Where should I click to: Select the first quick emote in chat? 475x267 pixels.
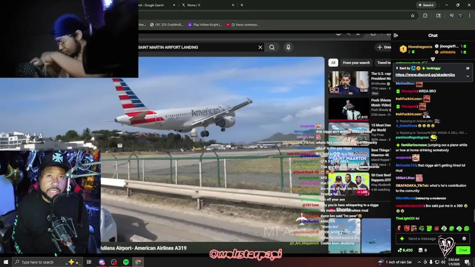[x=399, y=228]
